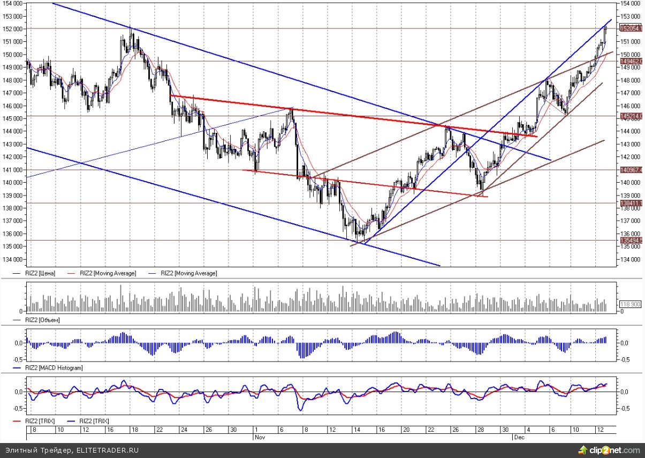
Task: Click the 138411 price level label
Action: (x=631, y=203)
